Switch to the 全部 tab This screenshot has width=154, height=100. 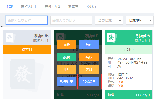tap(9, 7)
